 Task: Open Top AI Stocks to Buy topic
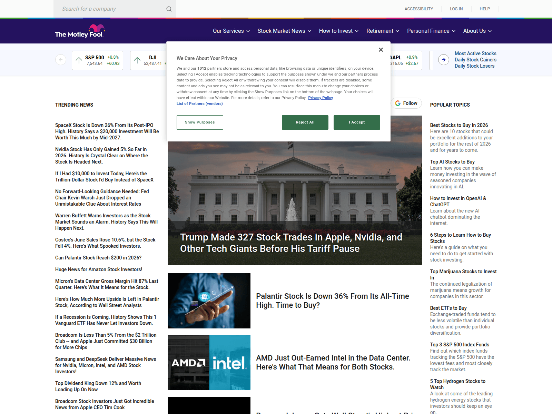pyautogui.click(x=452, y=162)
